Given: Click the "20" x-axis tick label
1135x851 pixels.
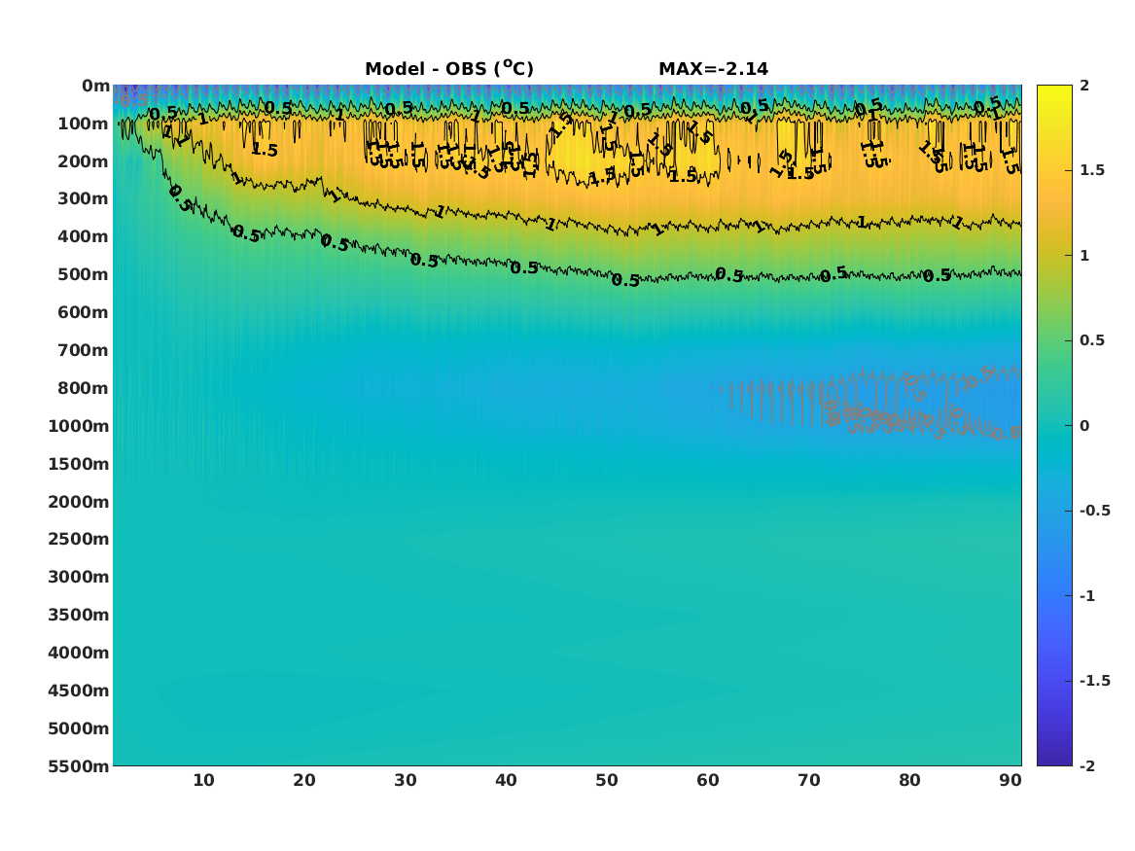Looking at the screenshot, I should [304, 780].
